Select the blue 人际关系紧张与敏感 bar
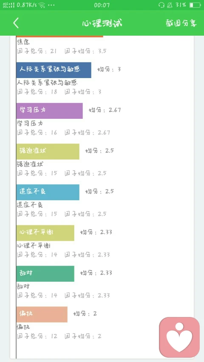 pyautogui.click(x=54, y=70)
